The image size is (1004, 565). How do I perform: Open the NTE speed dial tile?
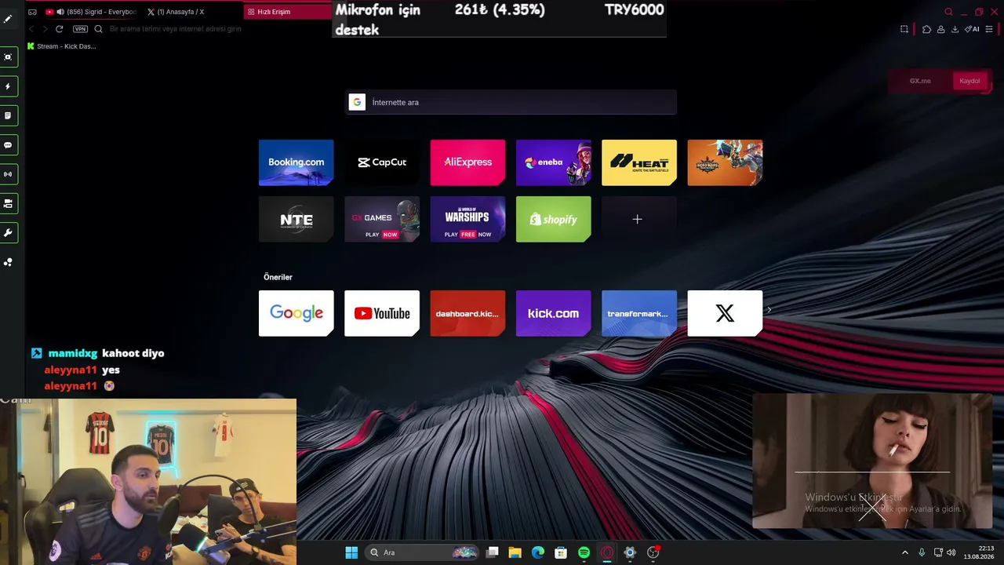[296, 219]
